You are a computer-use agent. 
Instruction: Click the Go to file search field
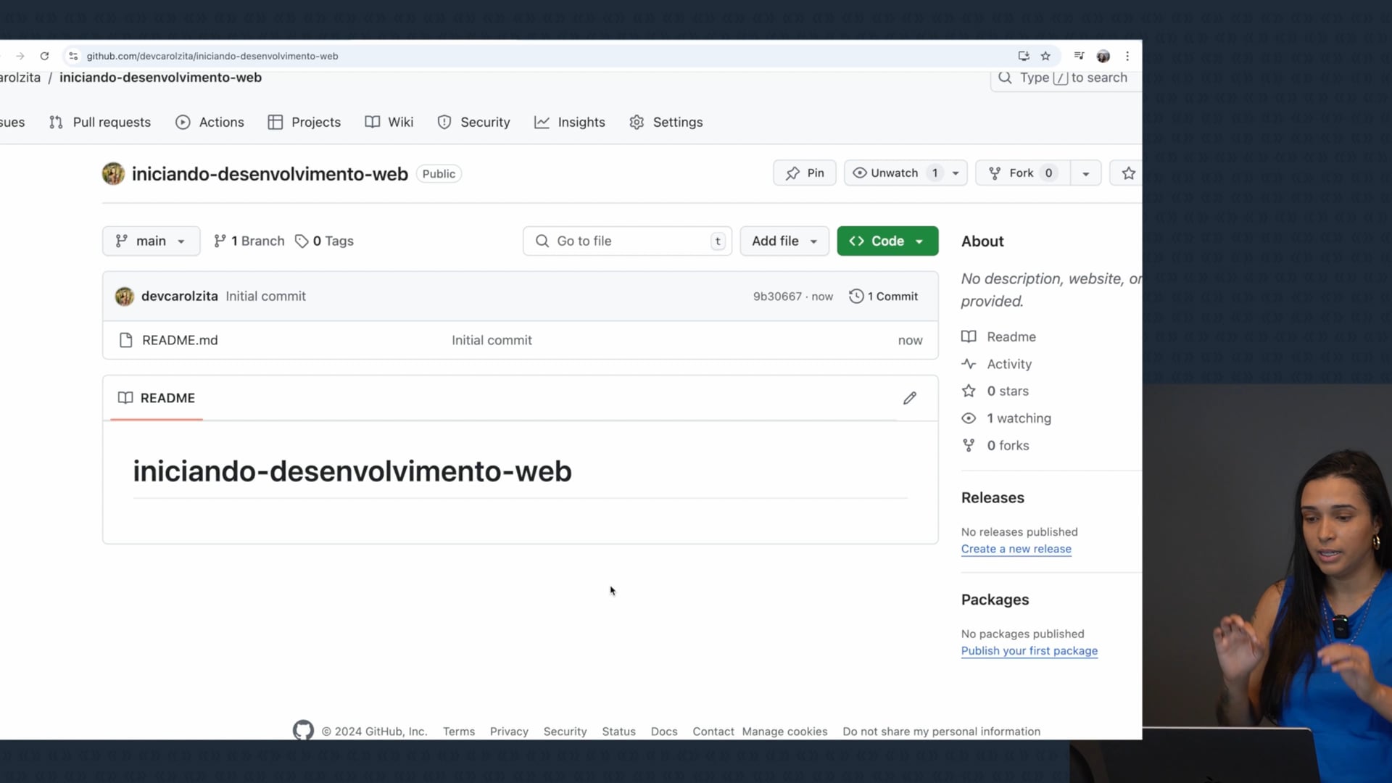tap(627, 241)
